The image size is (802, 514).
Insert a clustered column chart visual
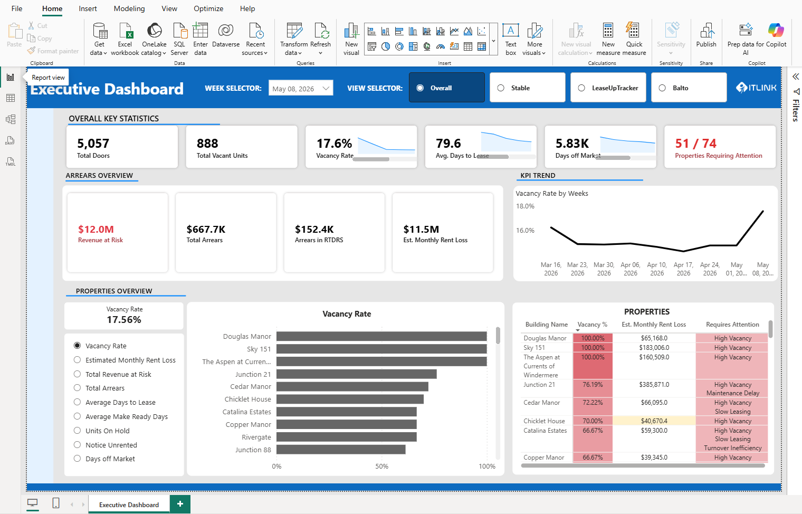[413, 31]
